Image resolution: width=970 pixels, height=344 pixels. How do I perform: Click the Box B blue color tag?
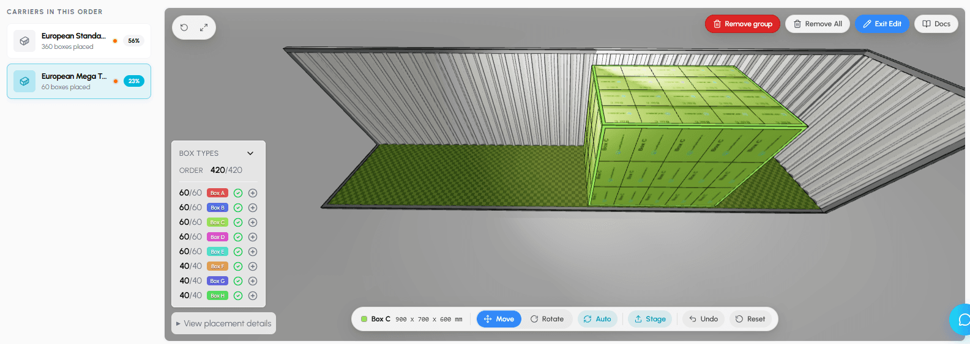pyautogui.click(x=217, y=208)
